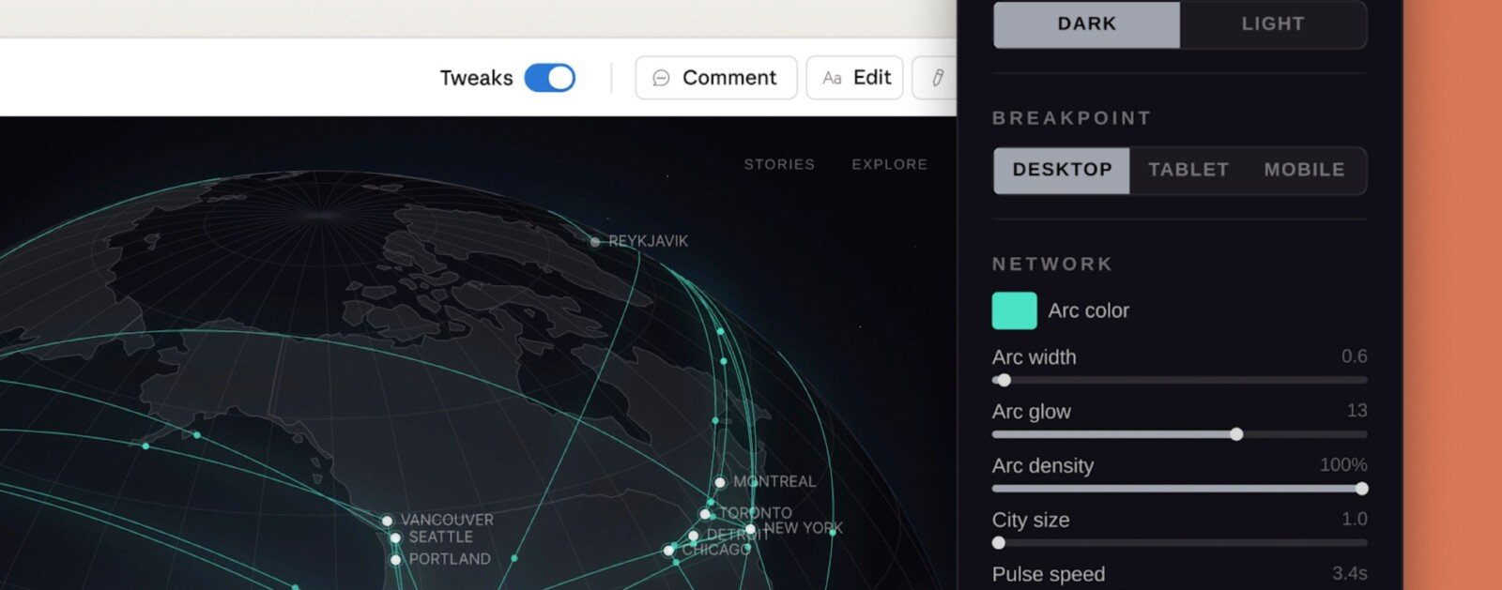Open the EXPLORE nav link
This screenshot has height=590, width=1502.
[x=889, y=164]
